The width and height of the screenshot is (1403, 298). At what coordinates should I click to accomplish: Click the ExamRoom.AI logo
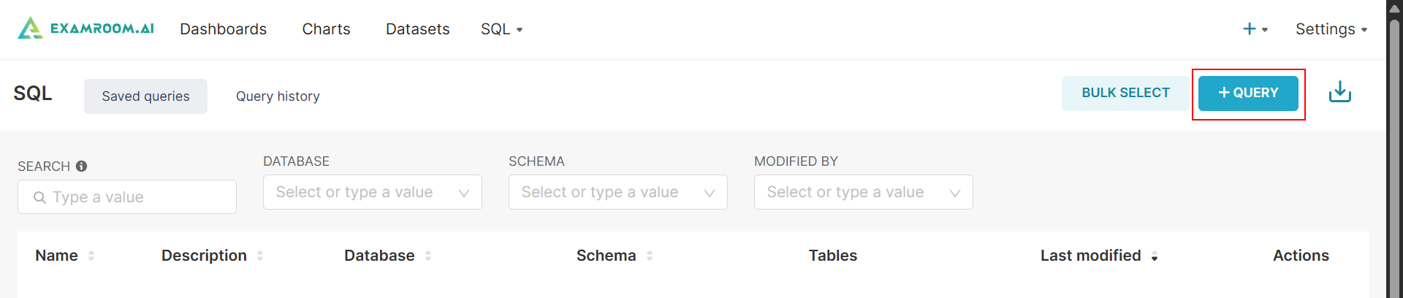(86, 28)
